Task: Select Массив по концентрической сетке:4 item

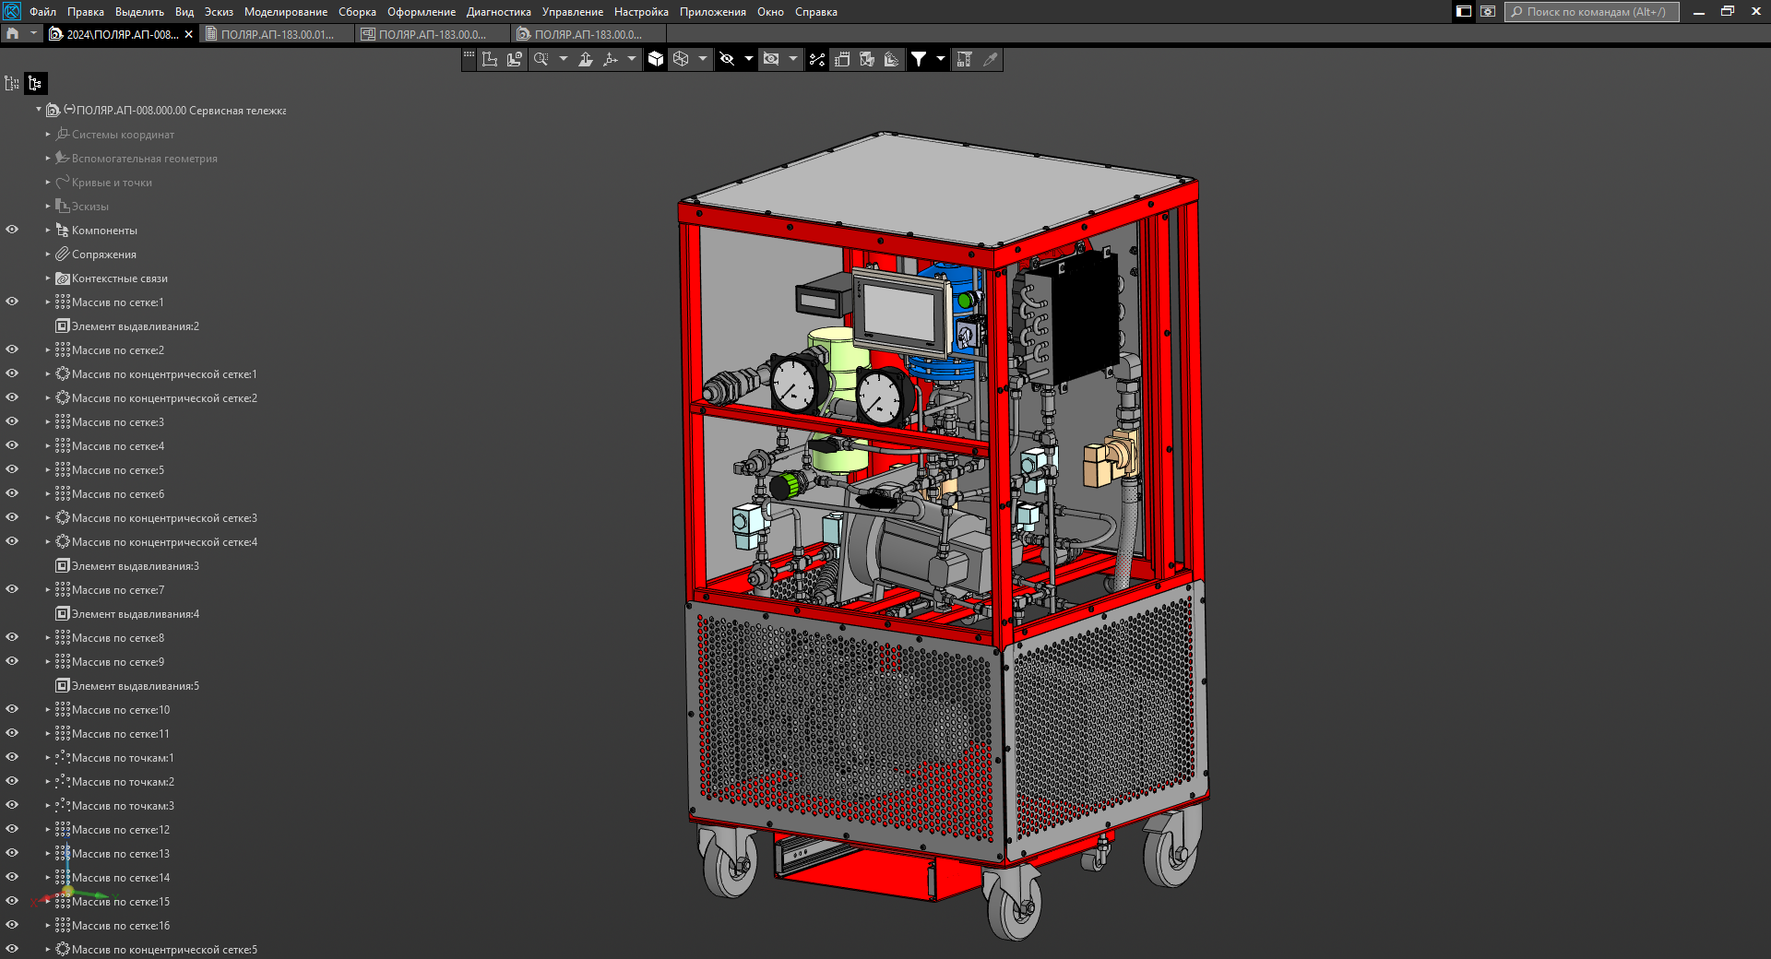Action: [164, 542]
